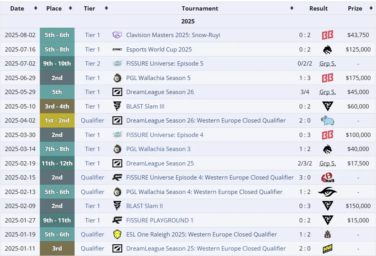Screen dimensions: 376x256
Task: Open FISSURE Universe: Episode 5 tournament link
Action: coord(165,64)
